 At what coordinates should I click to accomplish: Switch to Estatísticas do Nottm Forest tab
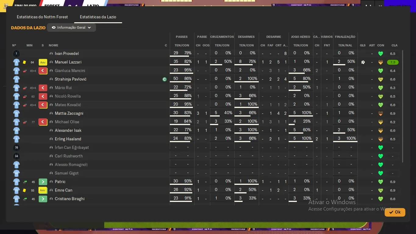(x=42, y=17)
